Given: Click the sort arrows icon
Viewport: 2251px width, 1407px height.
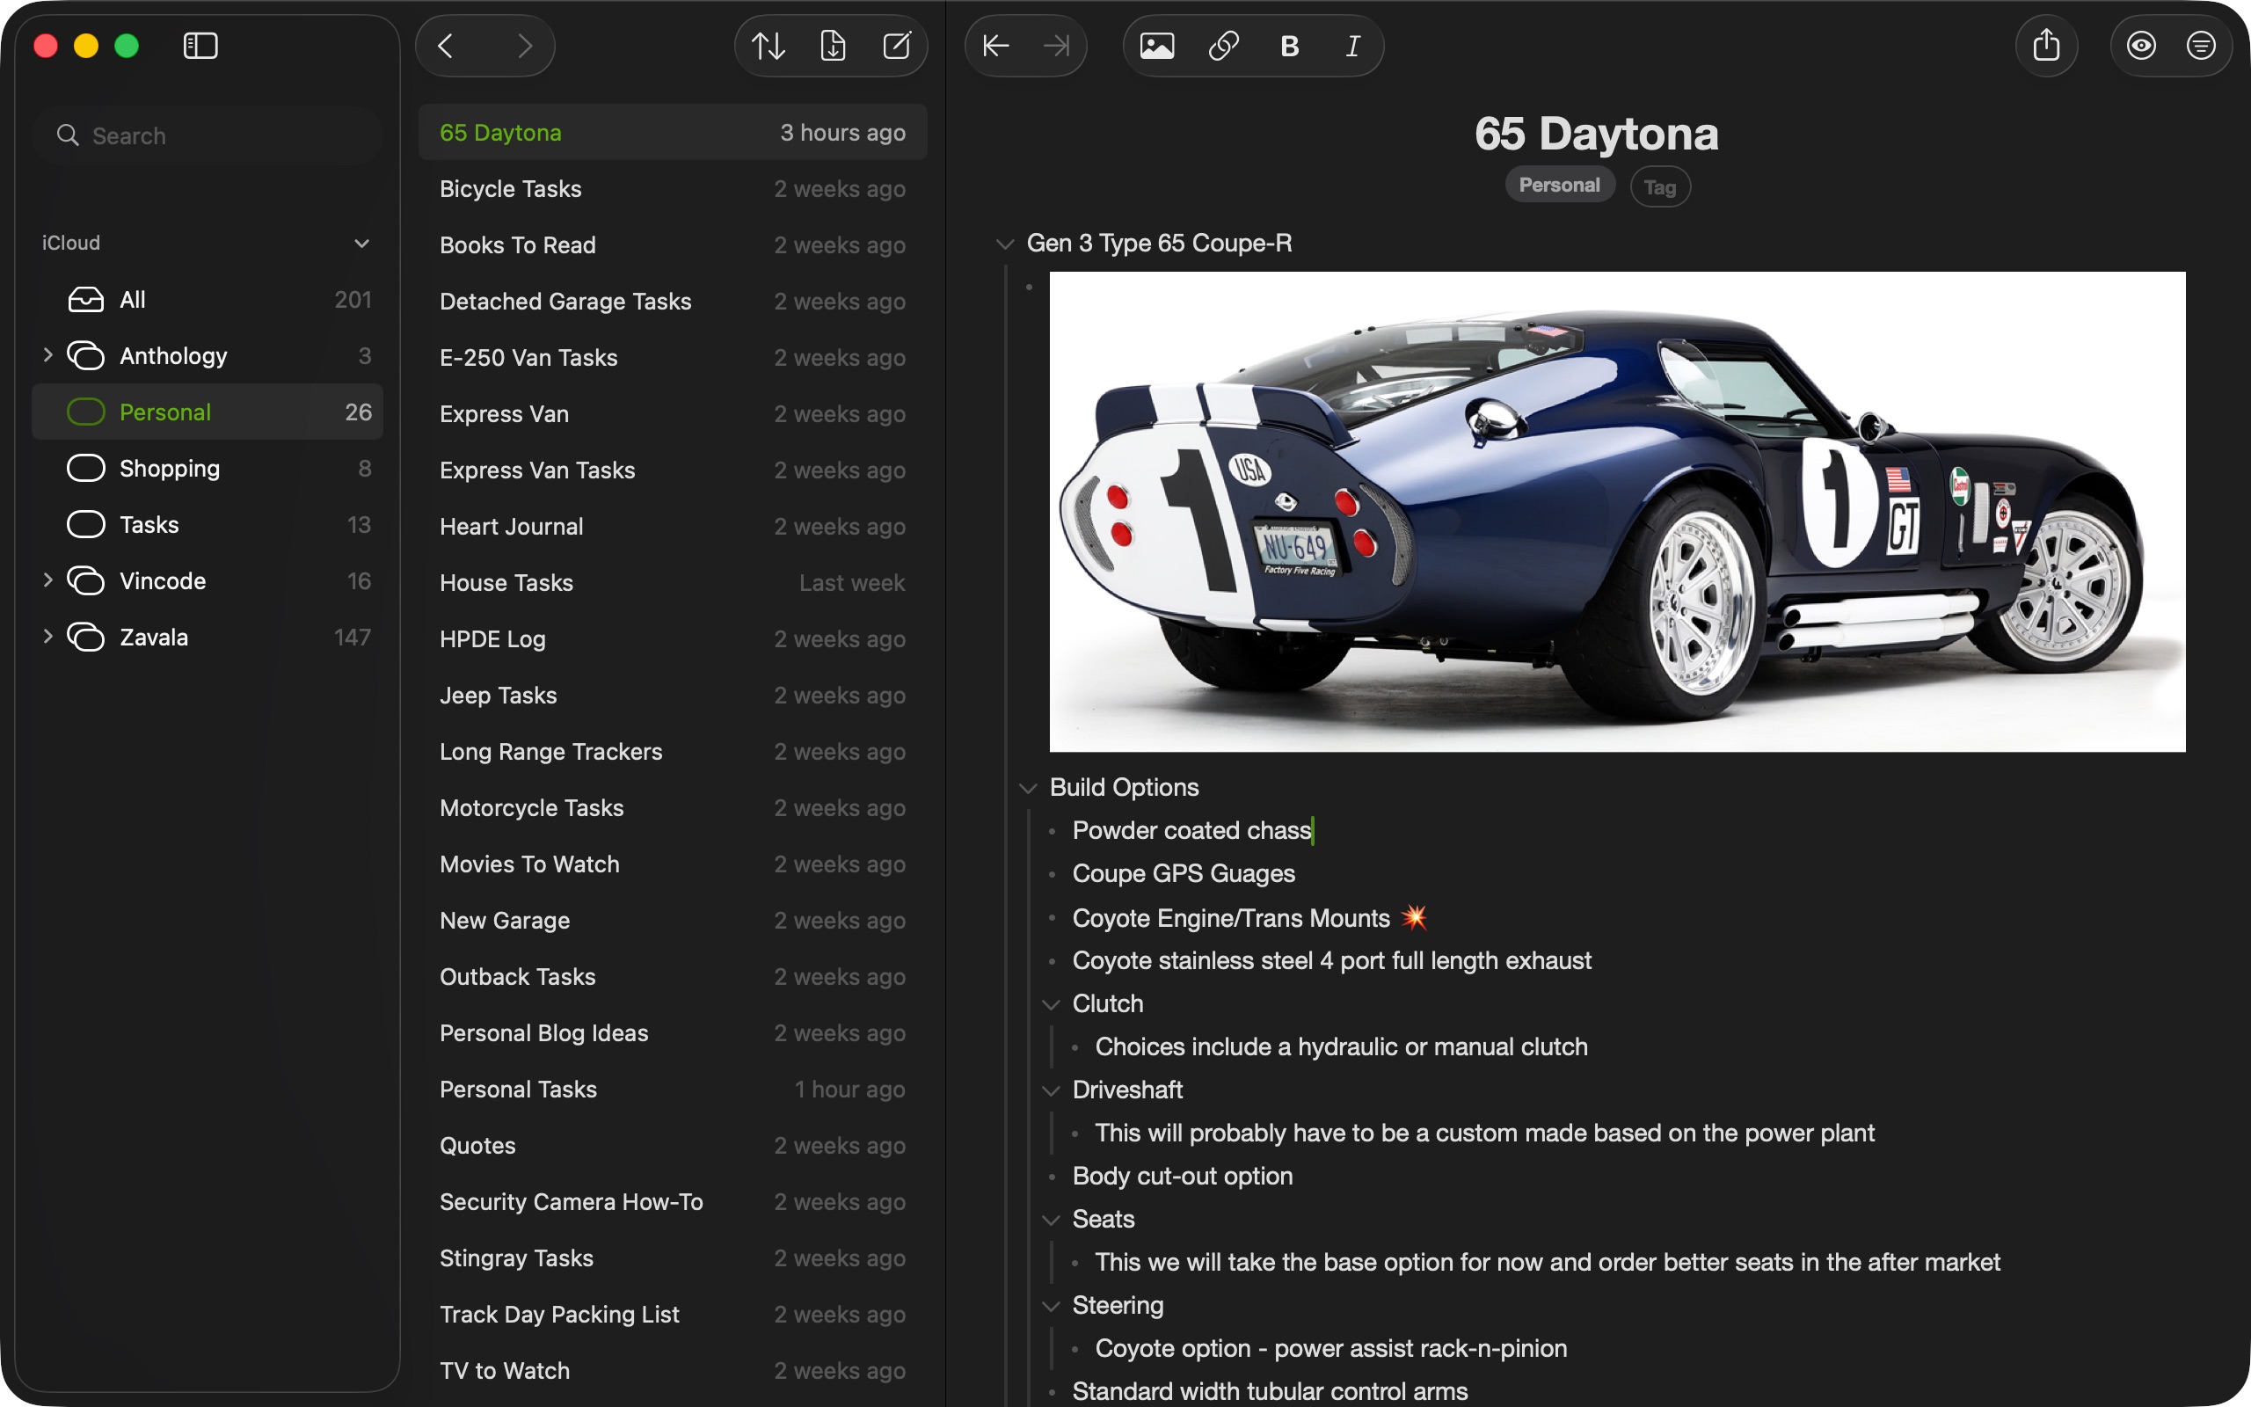Looking at the screenshot, I should tap(769, 46).
